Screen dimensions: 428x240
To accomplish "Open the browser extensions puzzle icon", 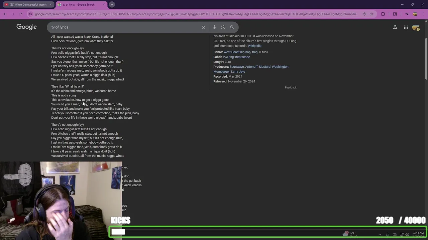I will click(383, 14).
